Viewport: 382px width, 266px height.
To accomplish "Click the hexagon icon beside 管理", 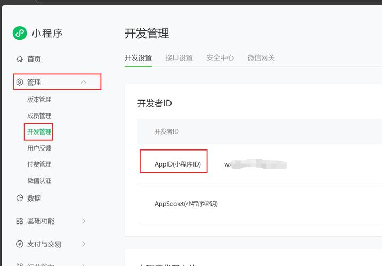I will pyautogui.click(x=20, y=82).
